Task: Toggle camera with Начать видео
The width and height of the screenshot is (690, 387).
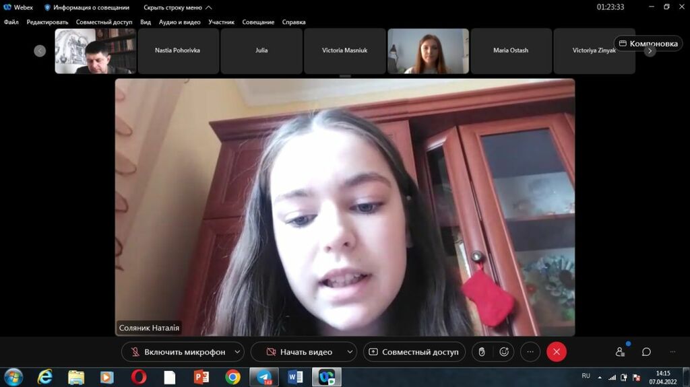Action: [299, 352]
